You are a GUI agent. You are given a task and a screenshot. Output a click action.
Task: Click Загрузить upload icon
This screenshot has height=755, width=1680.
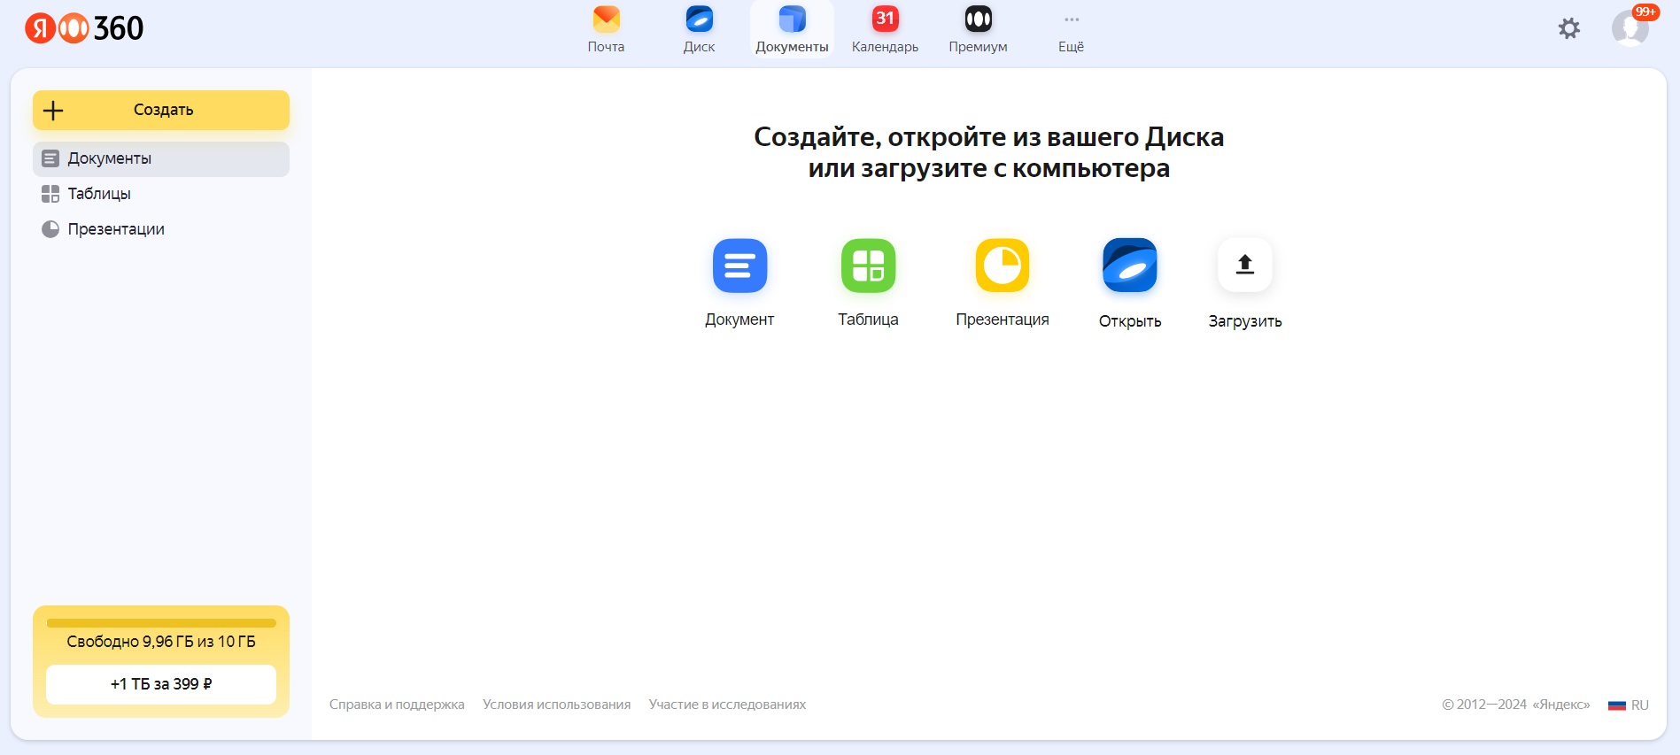pos(1245,265)
